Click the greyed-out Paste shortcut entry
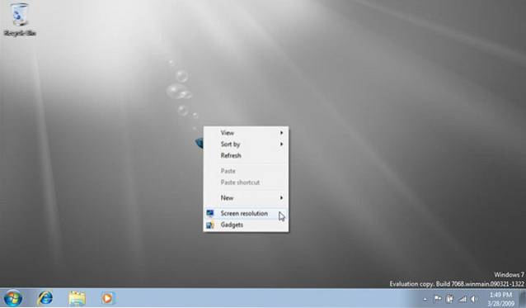Screen dimensions: 526x308 coord(246,182)
